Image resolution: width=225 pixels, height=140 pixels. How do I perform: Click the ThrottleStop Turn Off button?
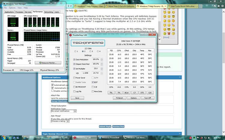pos(148,98)
